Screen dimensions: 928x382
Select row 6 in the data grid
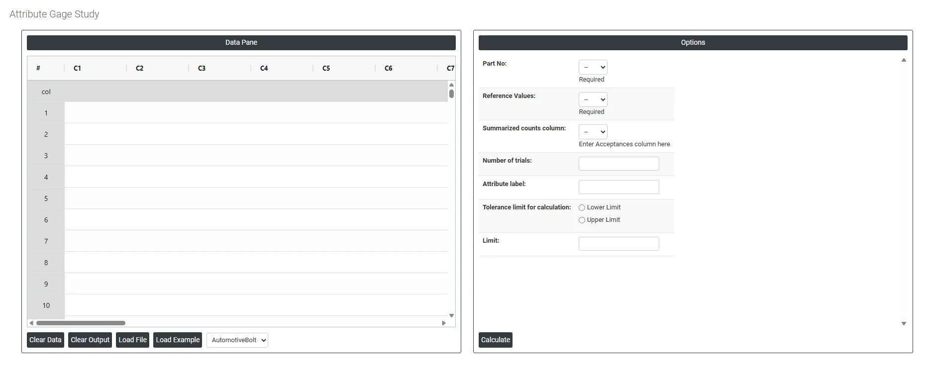pos(46,220)
